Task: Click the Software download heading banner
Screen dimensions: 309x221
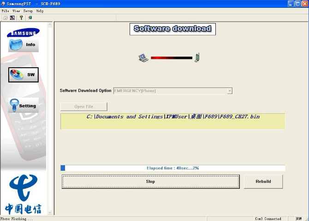Action: click(x=172, y=29)
